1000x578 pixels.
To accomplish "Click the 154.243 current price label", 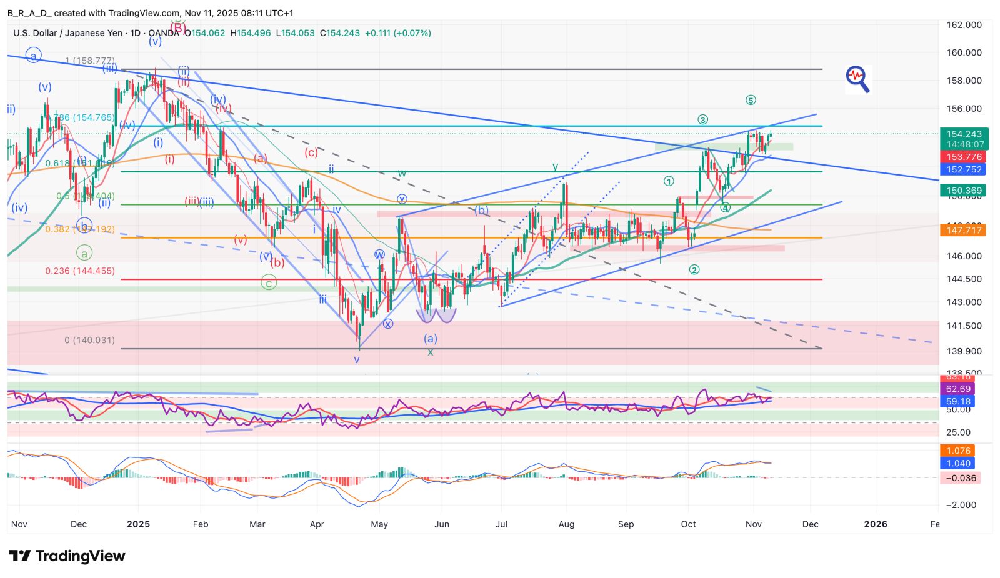I will click(x=964, y=134).
